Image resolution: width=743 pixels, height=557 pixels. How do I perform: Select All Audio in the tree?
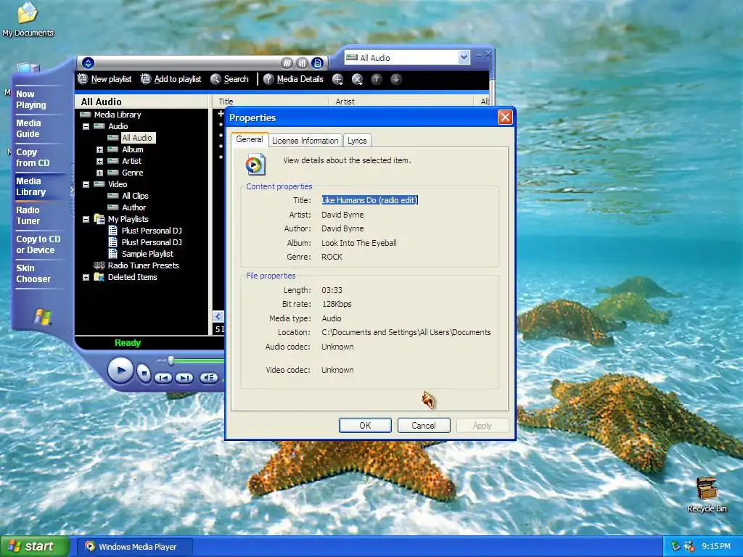pyautogui.click(x=137, y=138)
